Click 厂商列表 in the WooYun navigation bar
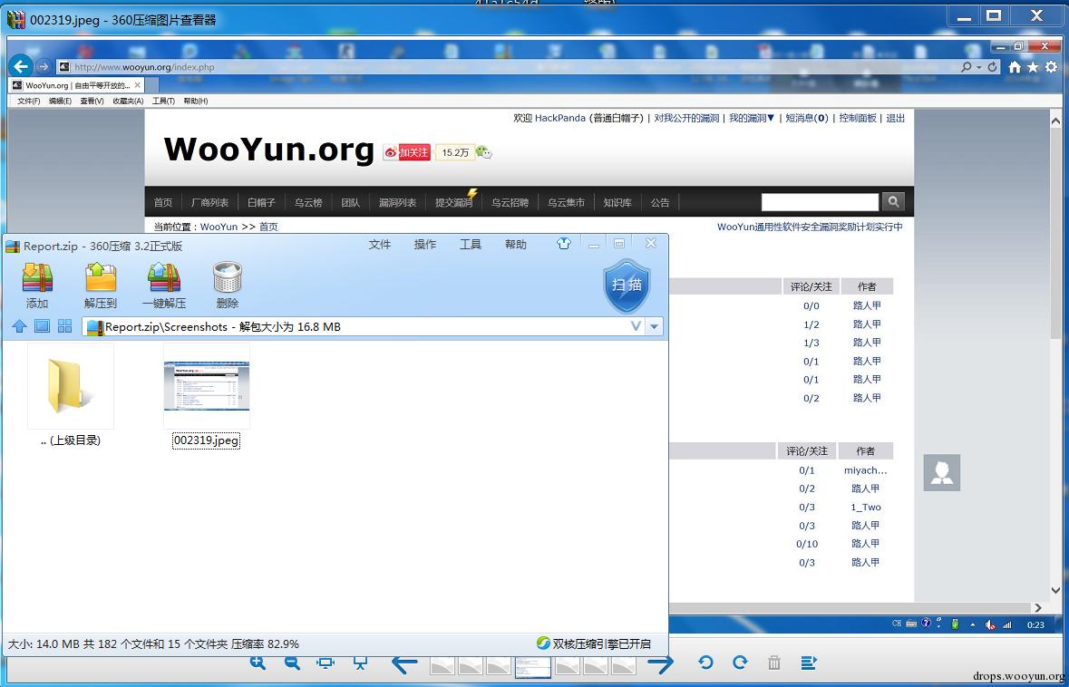 [x=210, y=202]
